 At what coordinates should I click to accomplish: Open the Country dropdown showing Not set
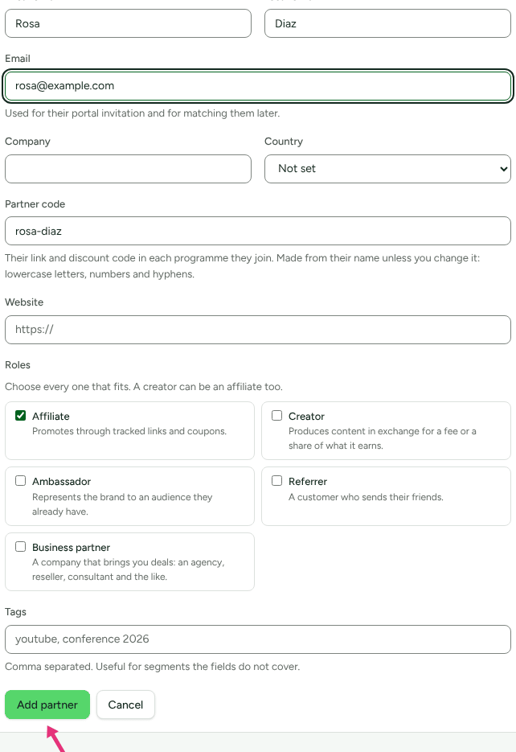coord(387,169)
